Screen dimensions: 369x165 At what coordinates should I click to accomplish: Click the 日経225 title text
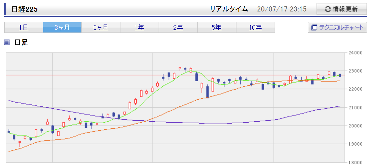click(x=25, y=9)
